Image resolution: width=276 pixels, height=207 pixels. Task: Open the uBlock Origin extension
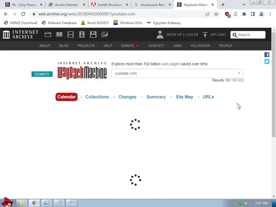click(x=227, y=15)
